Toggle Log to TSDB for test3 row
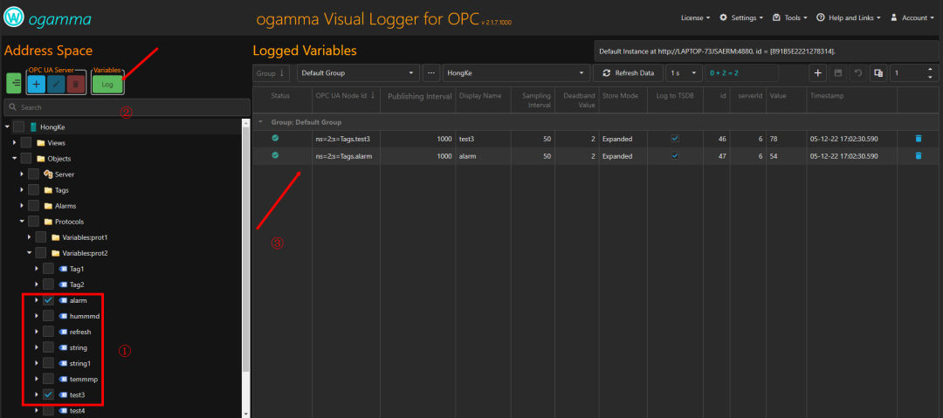943x418 pixels. coord(675,139)
